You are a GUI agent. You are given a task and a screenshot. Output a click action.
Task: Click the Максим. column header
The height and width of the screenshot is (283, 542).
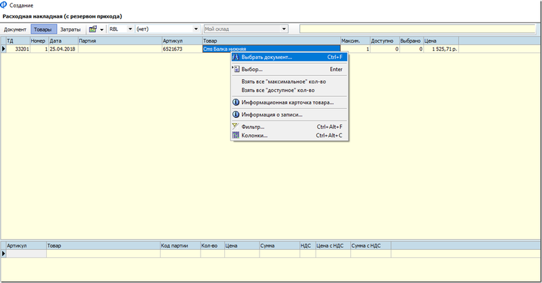pos(355,41)
